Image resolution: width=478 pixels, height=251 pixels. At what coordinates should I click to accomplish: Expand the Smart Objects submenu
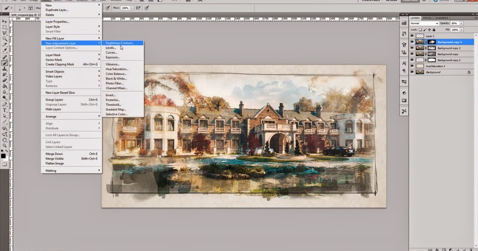click(71, 72)
